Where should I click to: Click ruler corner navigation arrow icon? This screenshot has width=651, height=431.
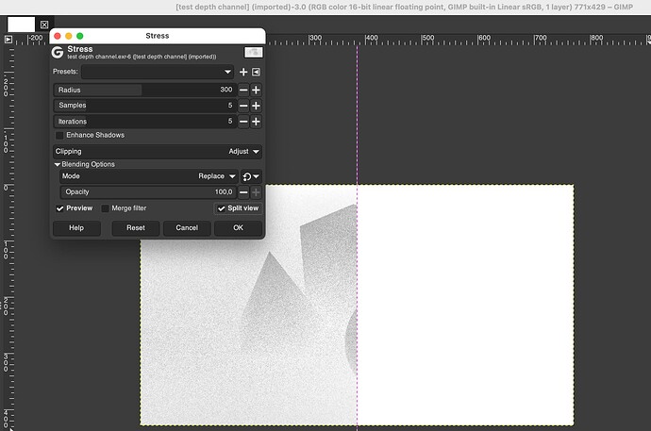click(8, 40)
